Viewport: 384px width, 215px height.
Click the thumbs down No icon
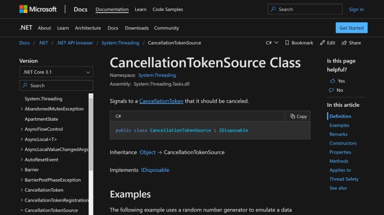click(332, 90)
